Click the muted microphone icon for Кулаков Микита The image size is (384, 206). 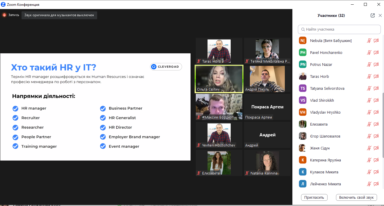coord(369,172)
